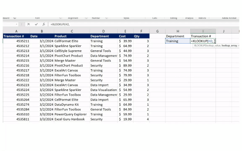Click "General Tools" department in row 4535213
The height and width of the screenshot is (151, 242).
tap(103, 51)
